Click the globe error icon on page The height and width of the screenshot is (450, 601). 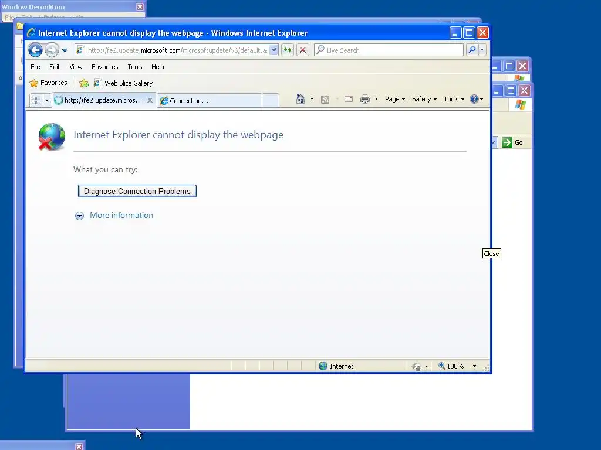tap(52, 137)
